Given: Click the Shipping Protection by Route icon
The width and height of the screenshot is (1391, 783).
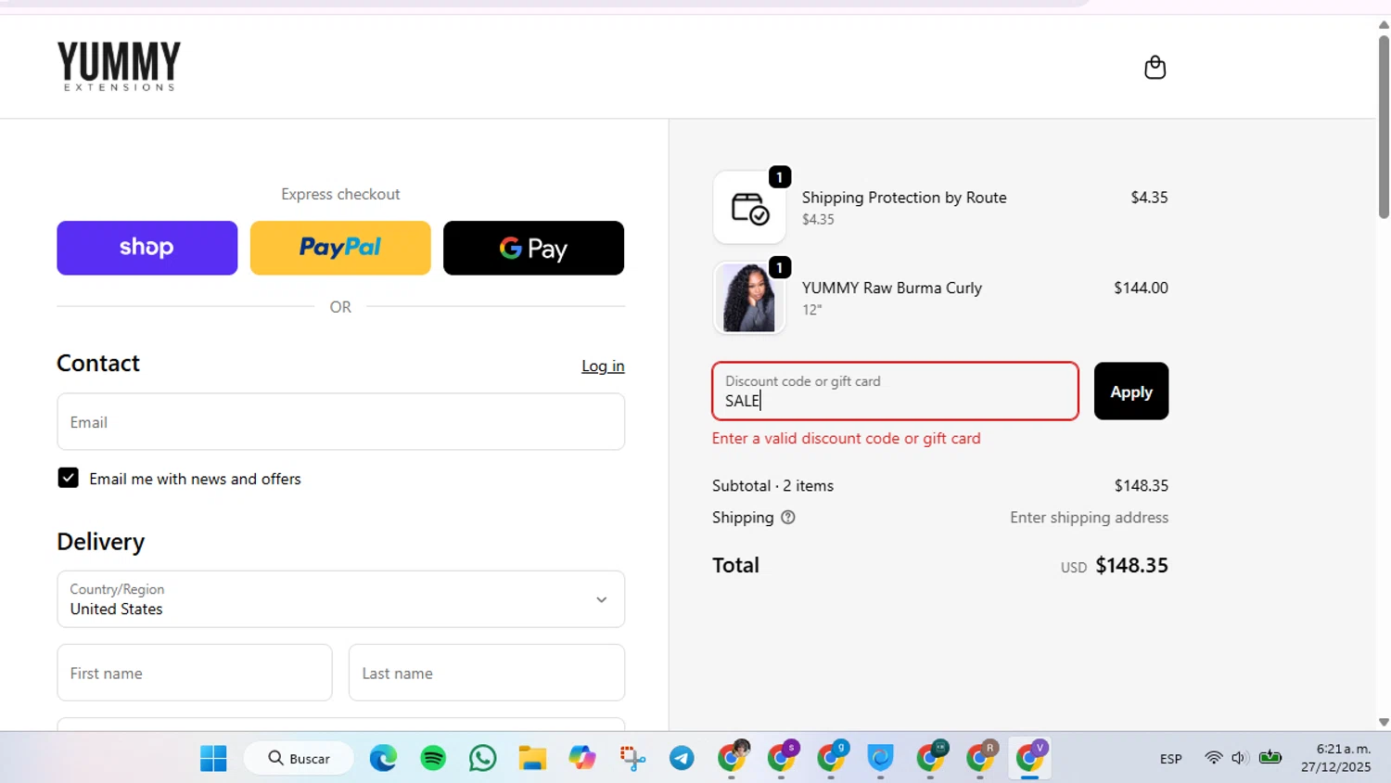Looking at the screenshot, I should click(749, 208).
